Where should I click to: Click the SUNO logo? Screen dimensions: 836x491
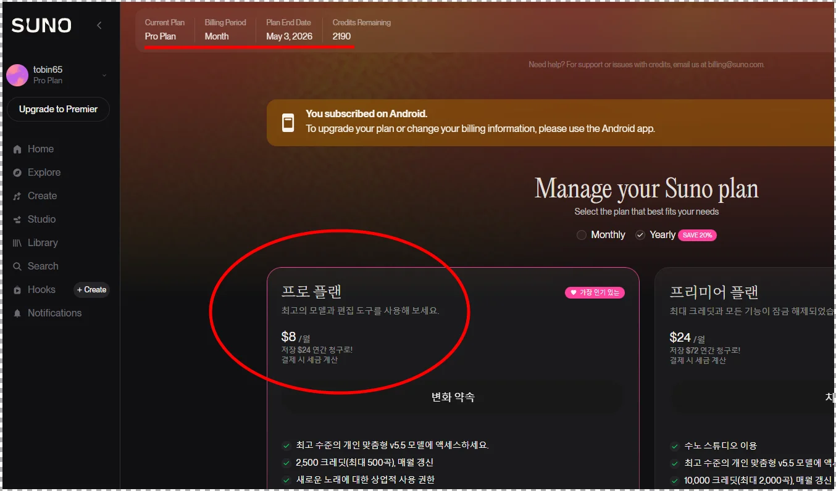click(x=41, y=25)
